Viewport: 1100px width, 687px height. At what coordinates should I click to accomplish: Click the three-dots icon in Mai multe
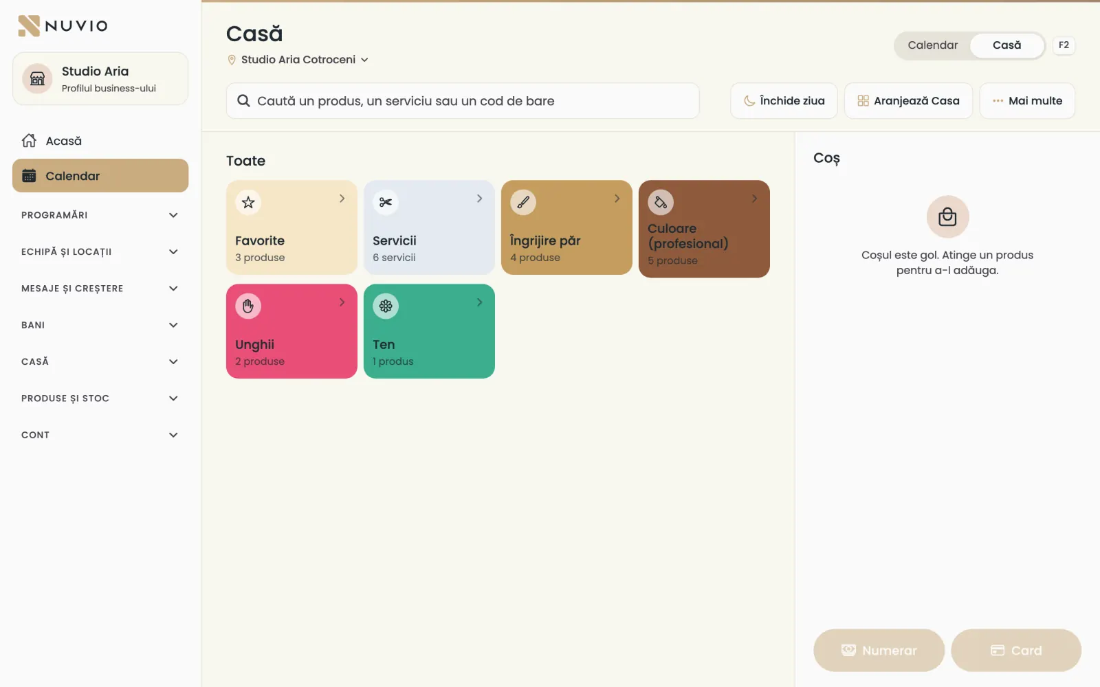[998, 101]
